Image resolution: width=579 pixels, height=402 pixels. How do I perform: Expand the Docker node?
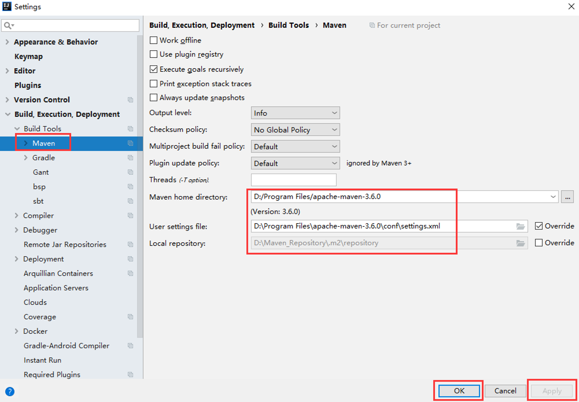coord(17,331)
